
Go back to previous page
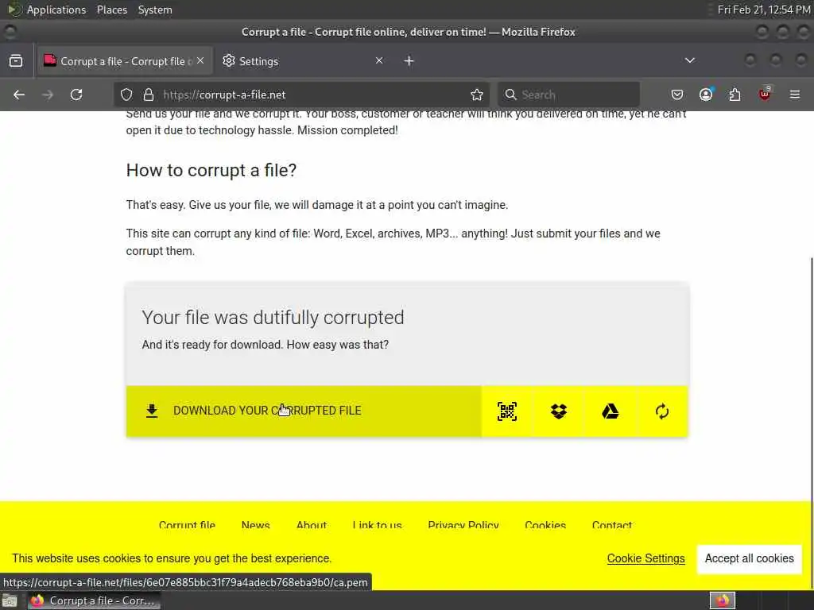19,95
